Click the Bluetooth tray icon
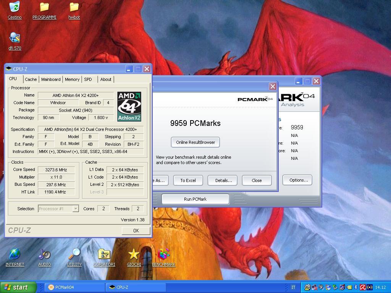 356,287
